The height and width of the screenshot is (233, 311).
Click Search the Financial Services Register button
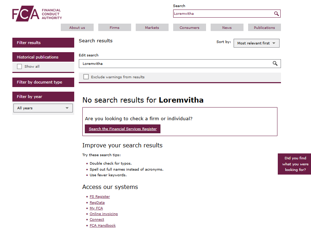click(123, 129)
